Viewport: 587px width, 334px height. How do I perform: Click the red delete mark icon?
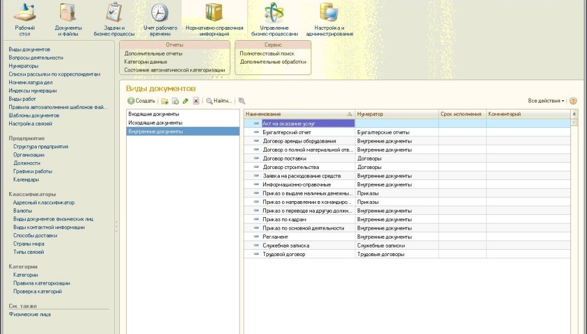[195, 101]
